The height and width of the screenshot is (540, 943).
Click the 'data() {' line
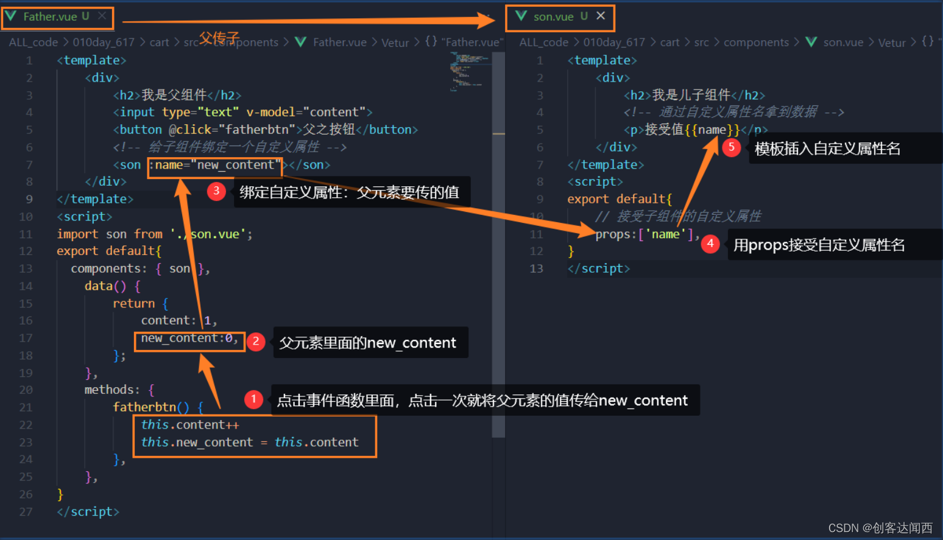[x=113, y=286]
